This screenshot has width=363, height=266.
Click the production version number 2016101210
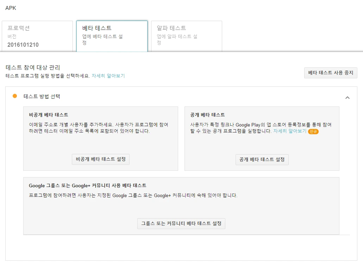point(23,45)
